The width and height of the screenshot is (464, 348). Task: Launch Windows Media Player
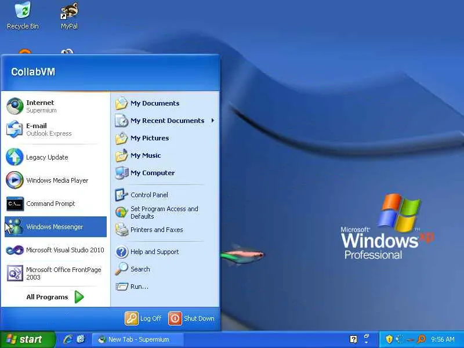55,180
